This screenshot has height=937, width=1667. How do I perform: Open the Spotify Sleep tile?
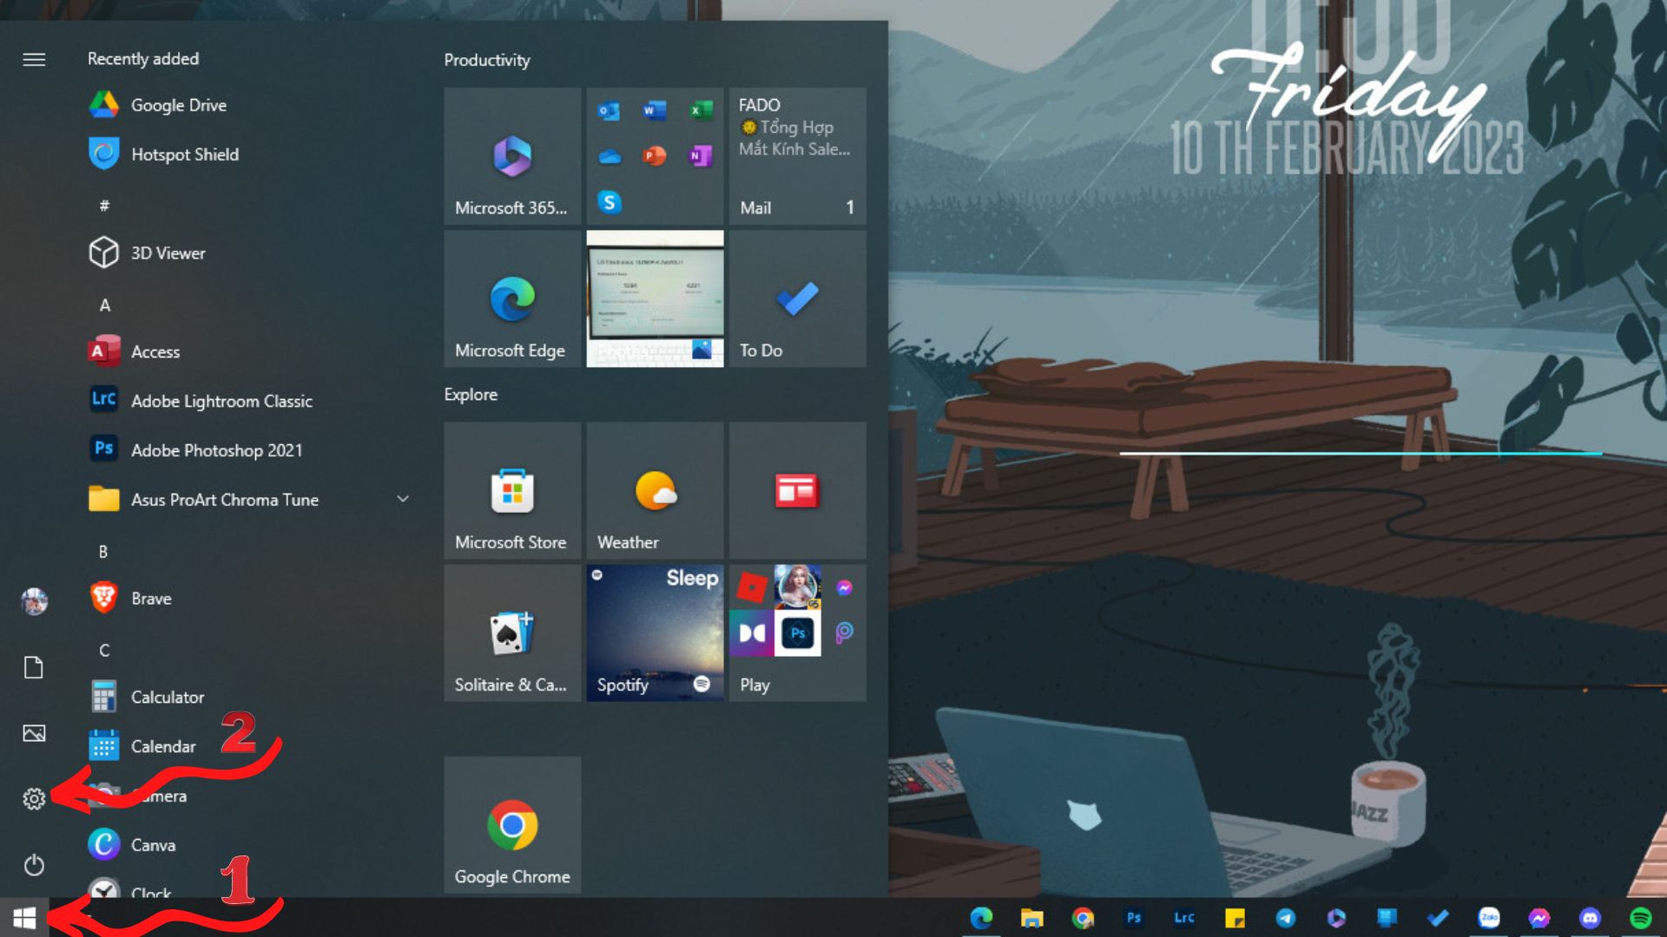[655, 633]
